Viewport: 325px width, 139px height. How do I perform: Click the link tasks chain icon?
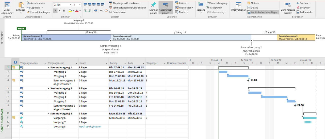pos(102,11)
